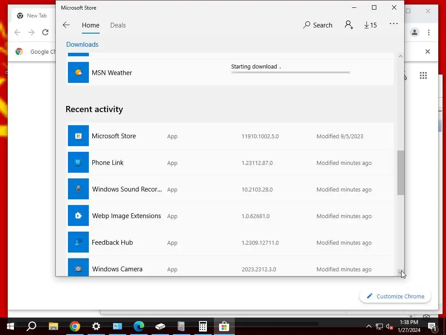Click the scroll up arrow in Store list

[x=401, y=56]
